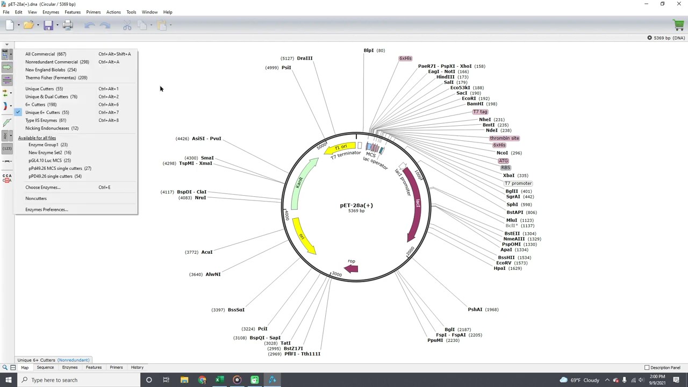This screenshot has width=688, height=387.
Task: Switch to the Sequence tab
Action: (x=45, y=367)
